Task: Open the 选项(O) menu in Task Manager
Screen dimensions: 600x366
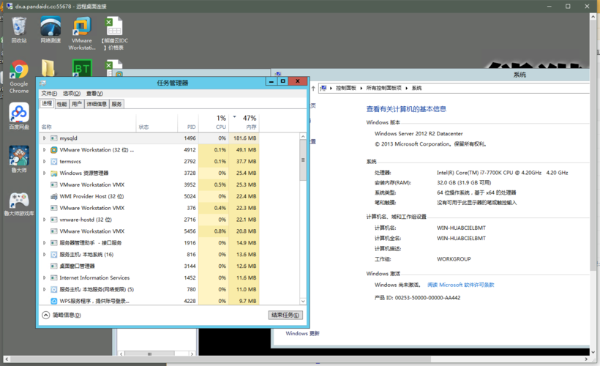Action: pos(72,94)
